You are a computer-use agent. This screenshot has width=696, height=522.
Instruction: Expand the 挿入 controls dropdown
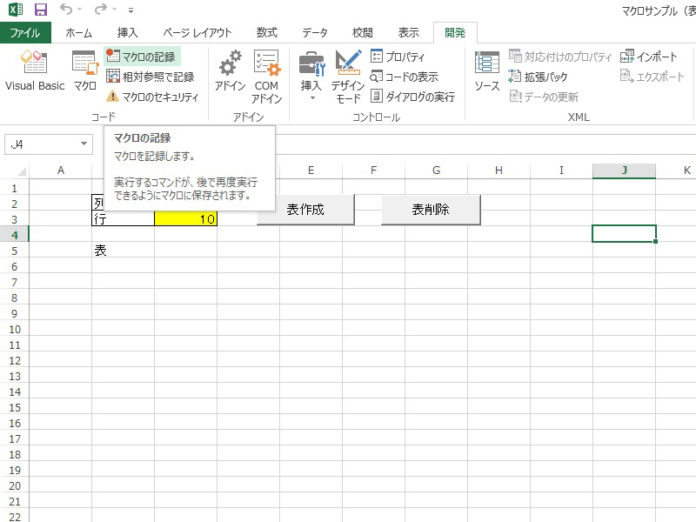click(311, 76)
